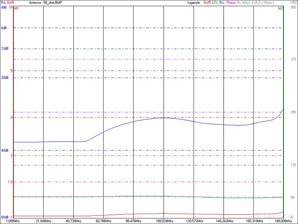
Task: Click the 40dB return loss label
Action: coord(4,150)
